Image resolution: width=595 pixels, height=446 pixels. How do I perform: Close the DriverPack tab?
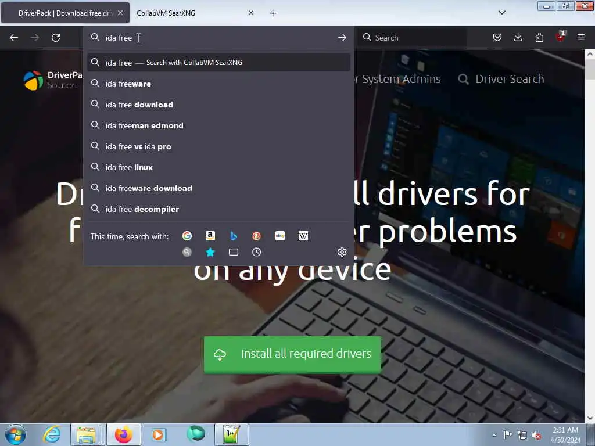point(120,13)
